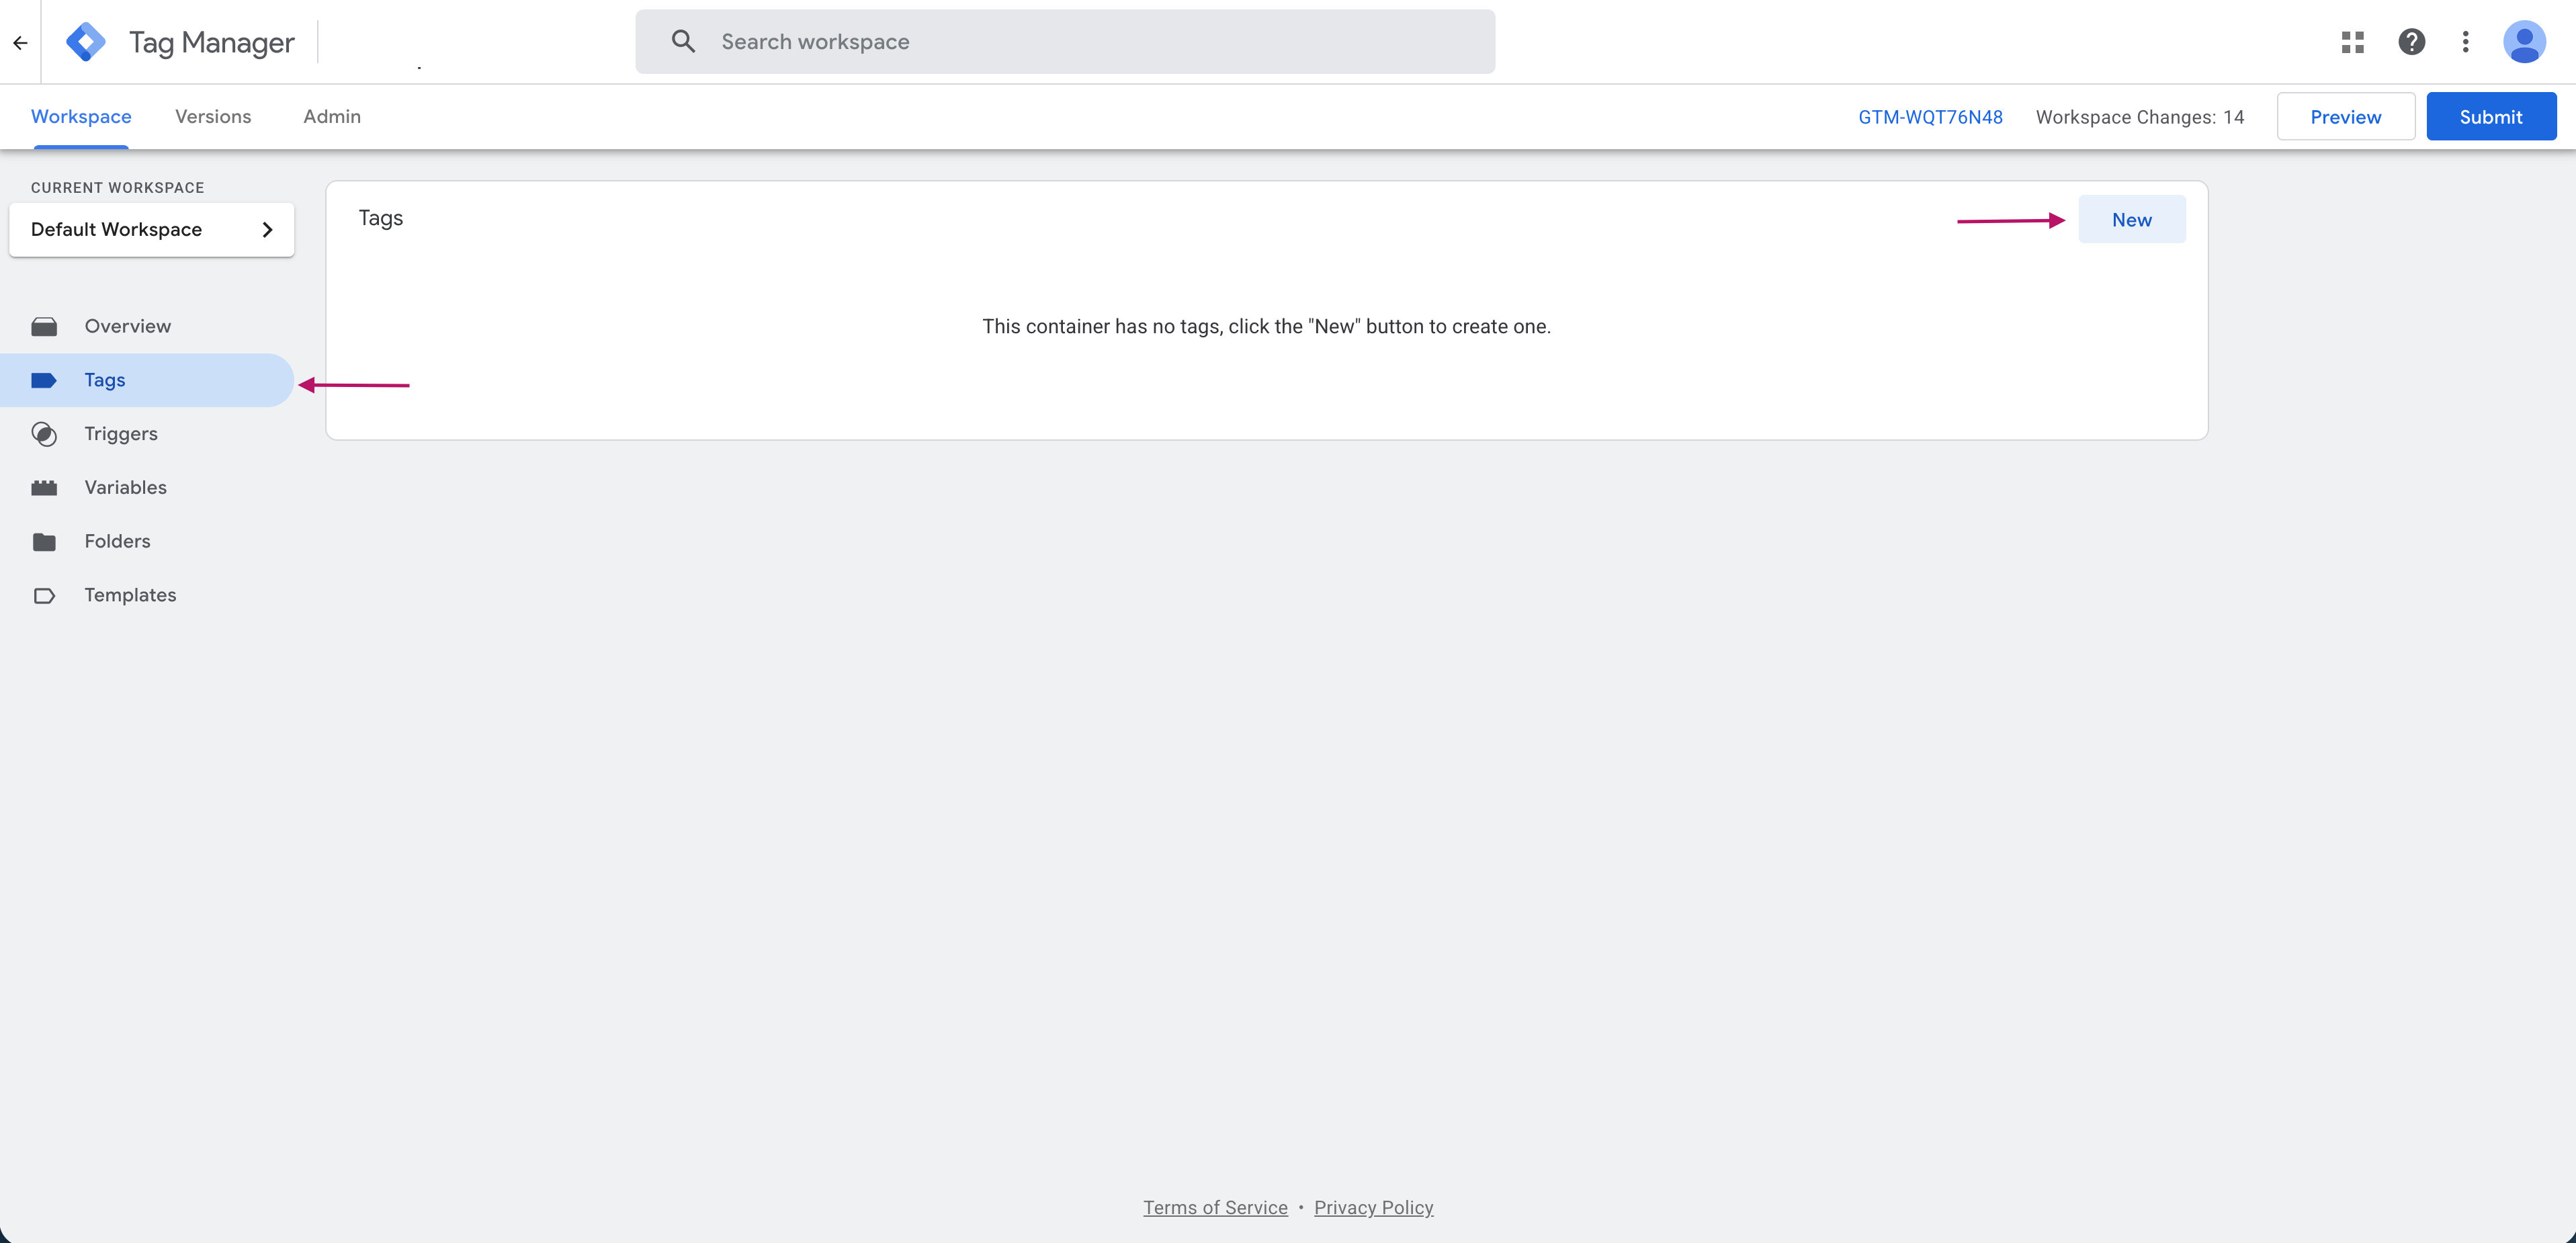
Task: Select the Variables sidebar icon
Action: click(45, 488)
